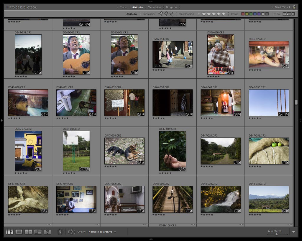Click keyword badge on D546-050.CR2 thumbnail

pyautogui.click(x=280, y=114)
